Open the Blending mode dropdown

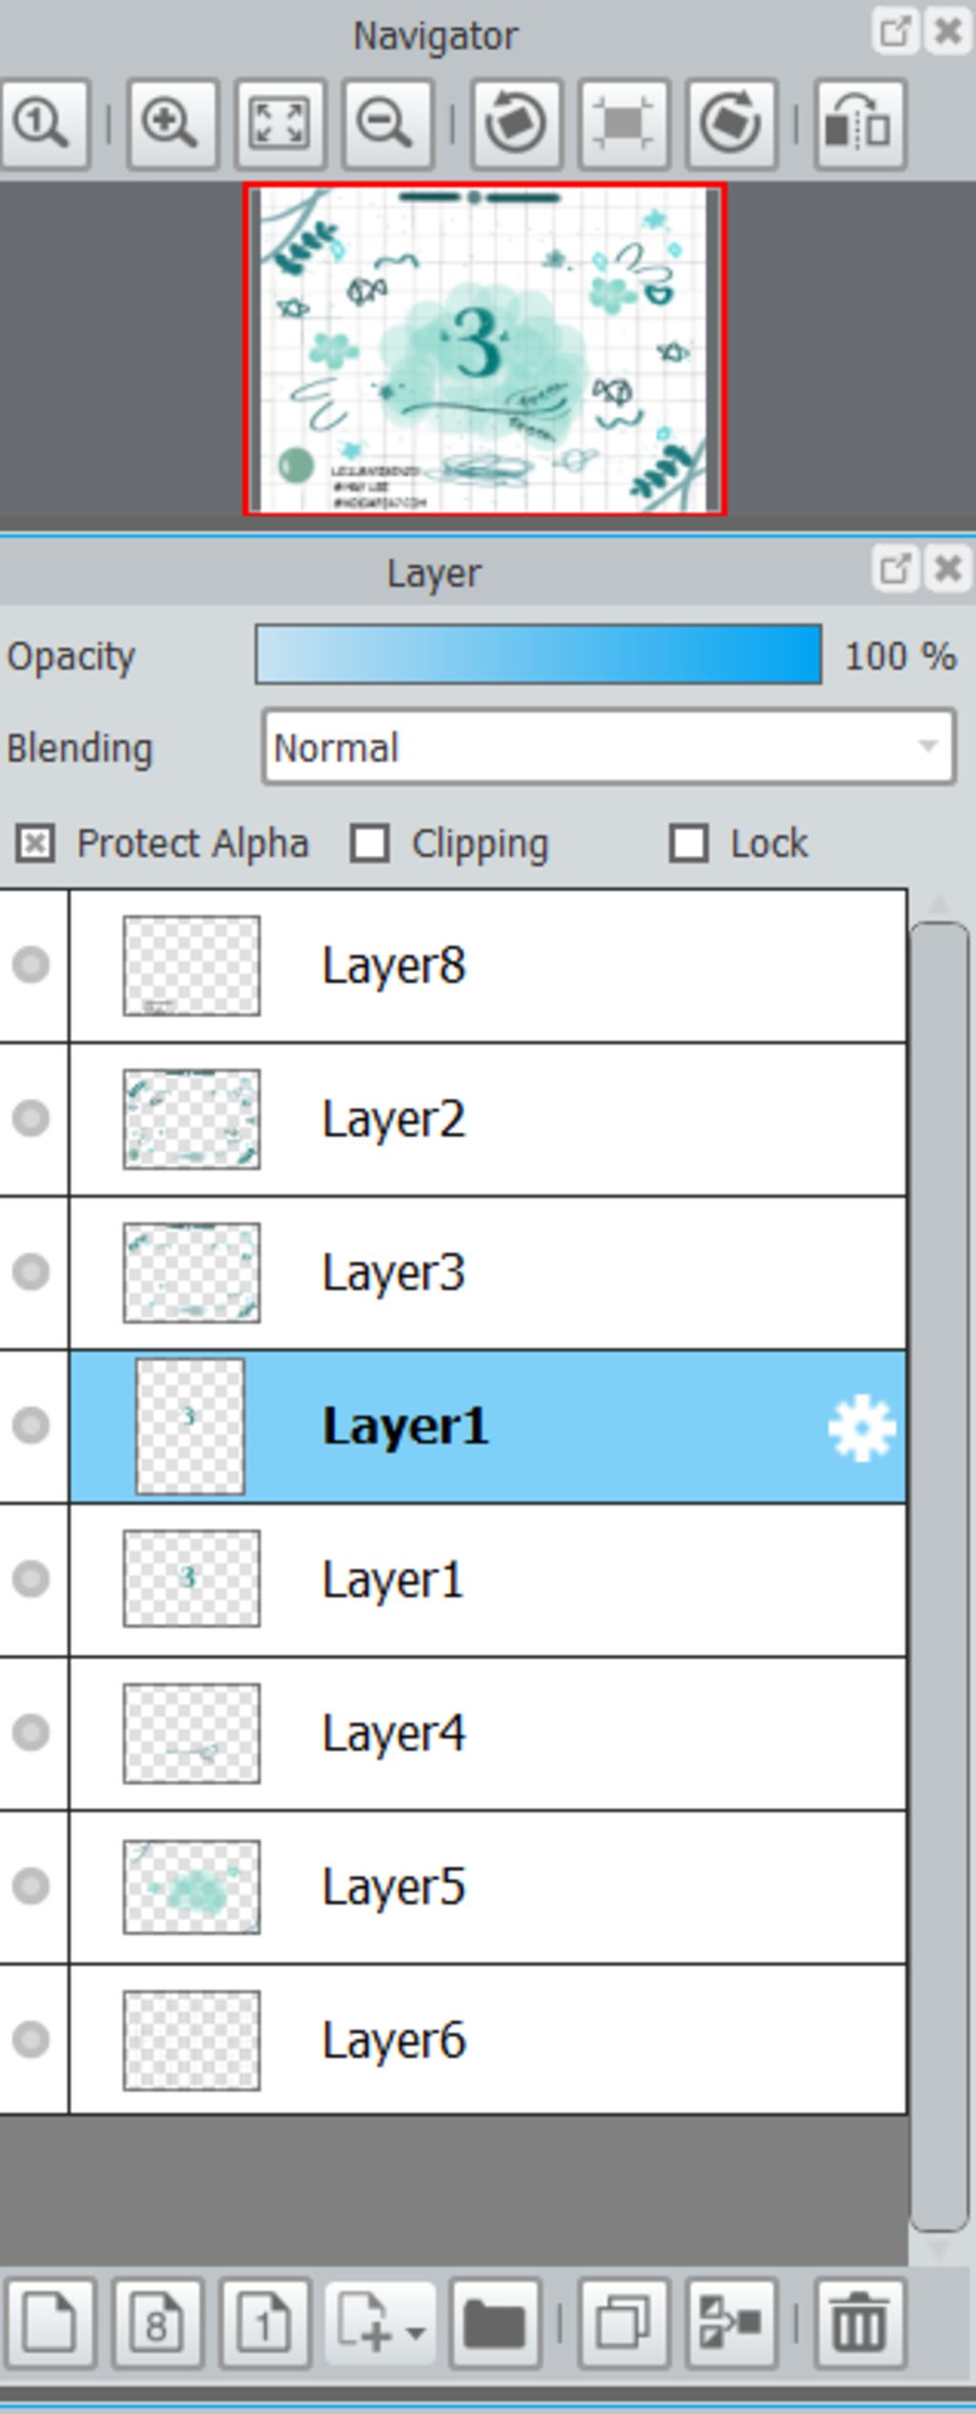pos(609,747)
